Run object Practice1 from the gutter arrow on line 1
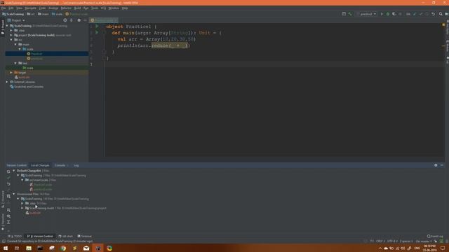This screenshot has width=449, height=252. pos(97,27)
